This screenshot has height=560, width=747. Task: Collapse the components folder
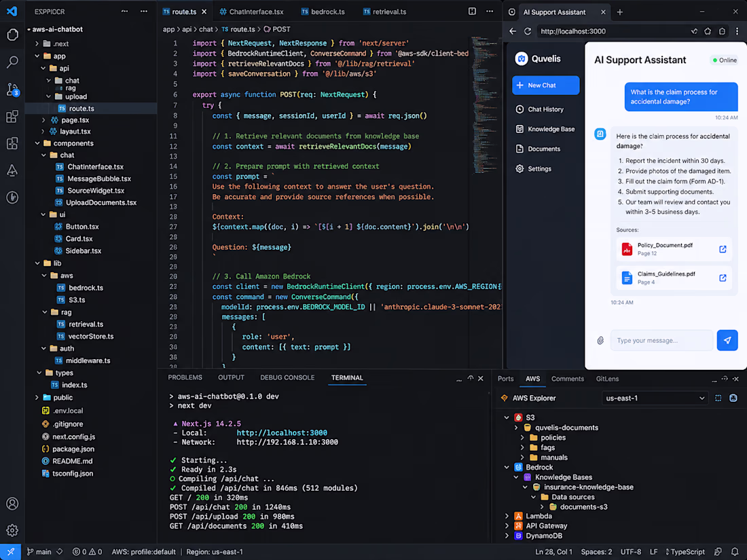click(37, 143)
